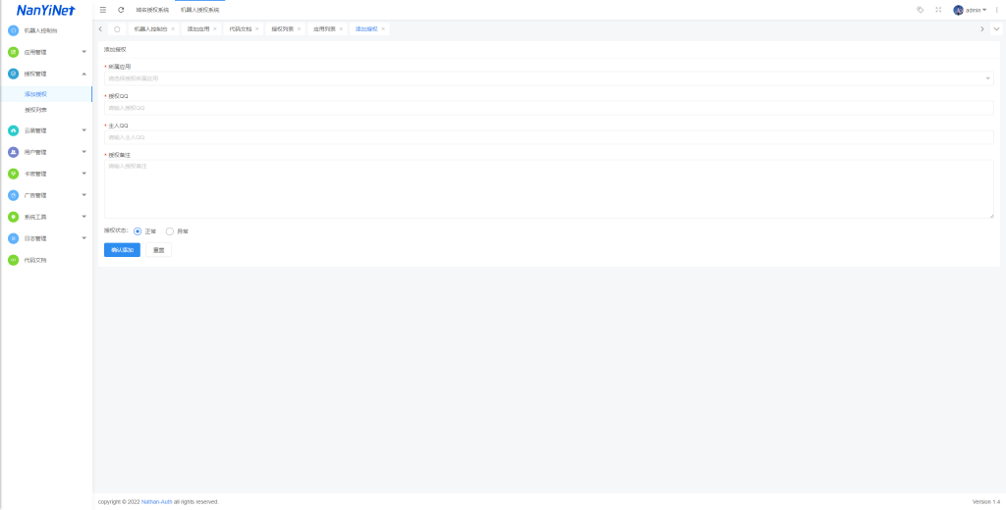Open the 所属应用 dropdown
Image resolution: width=1006 pixels, height=510 pixels.
point(548,77)
